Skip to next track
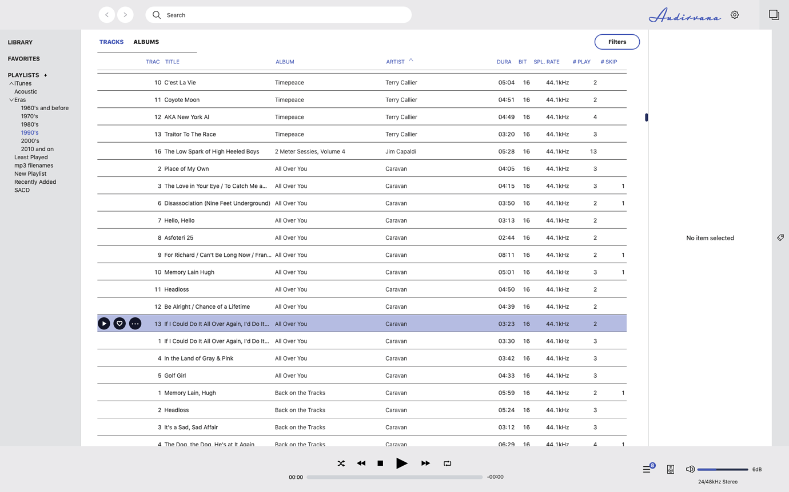 point(425,463)
